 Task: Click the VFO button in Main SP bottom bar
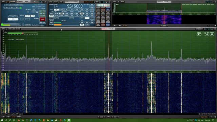pos(108,117)
